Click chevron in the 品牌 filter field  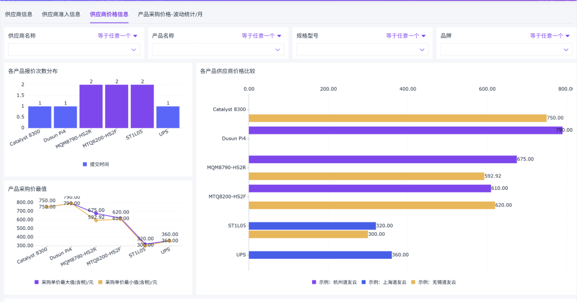(566, 50)
